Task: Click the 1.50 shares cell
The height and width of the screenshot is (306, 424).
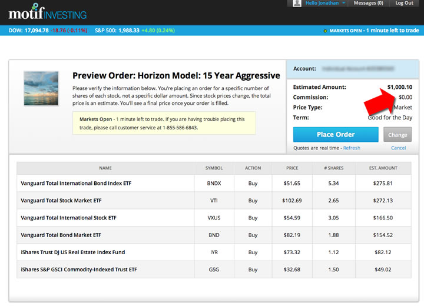Action: point(333,270)
